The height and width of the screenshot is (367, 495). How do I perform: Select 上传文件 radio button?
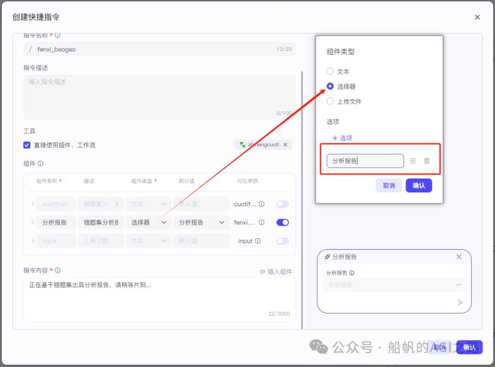point(330,101)
